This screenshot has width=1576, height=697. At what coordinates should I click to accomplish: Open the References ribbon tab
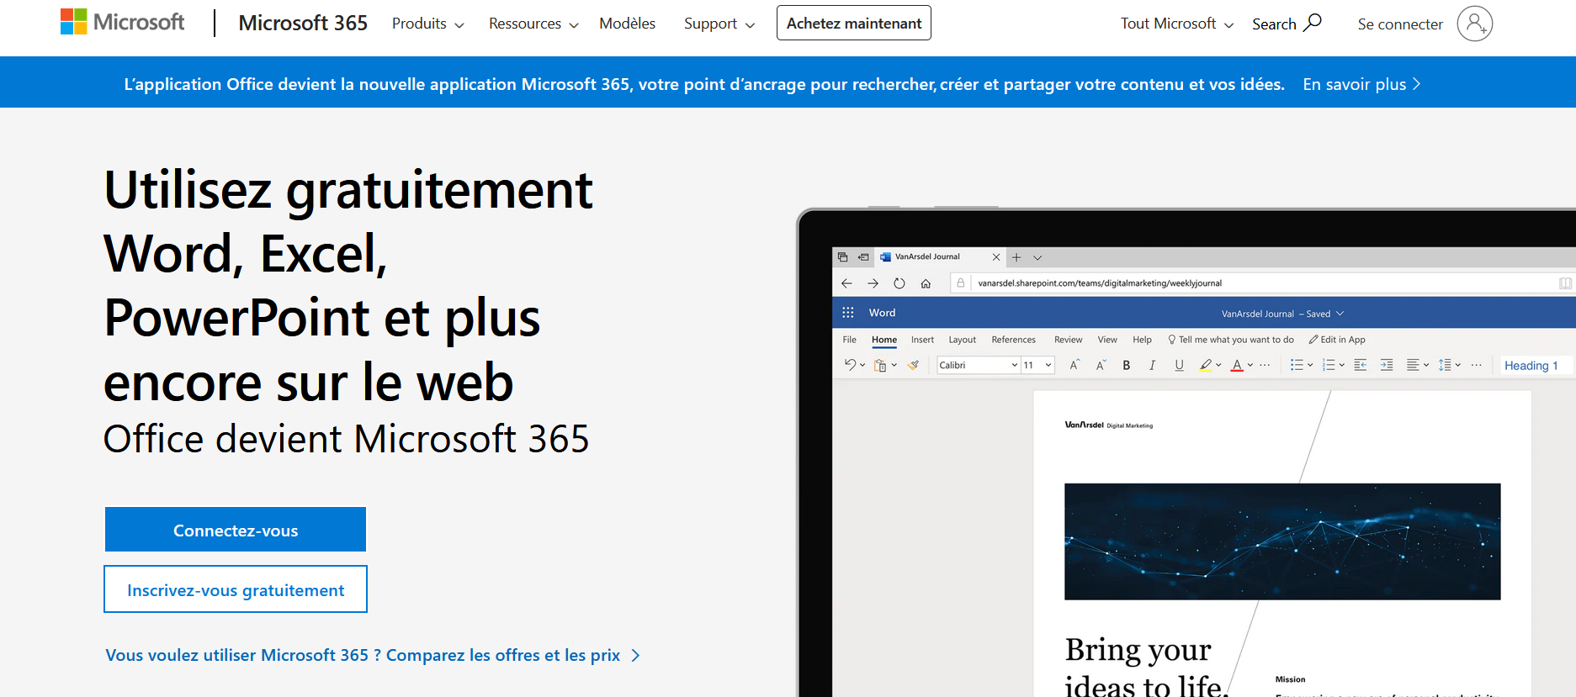click(1013, 340)
